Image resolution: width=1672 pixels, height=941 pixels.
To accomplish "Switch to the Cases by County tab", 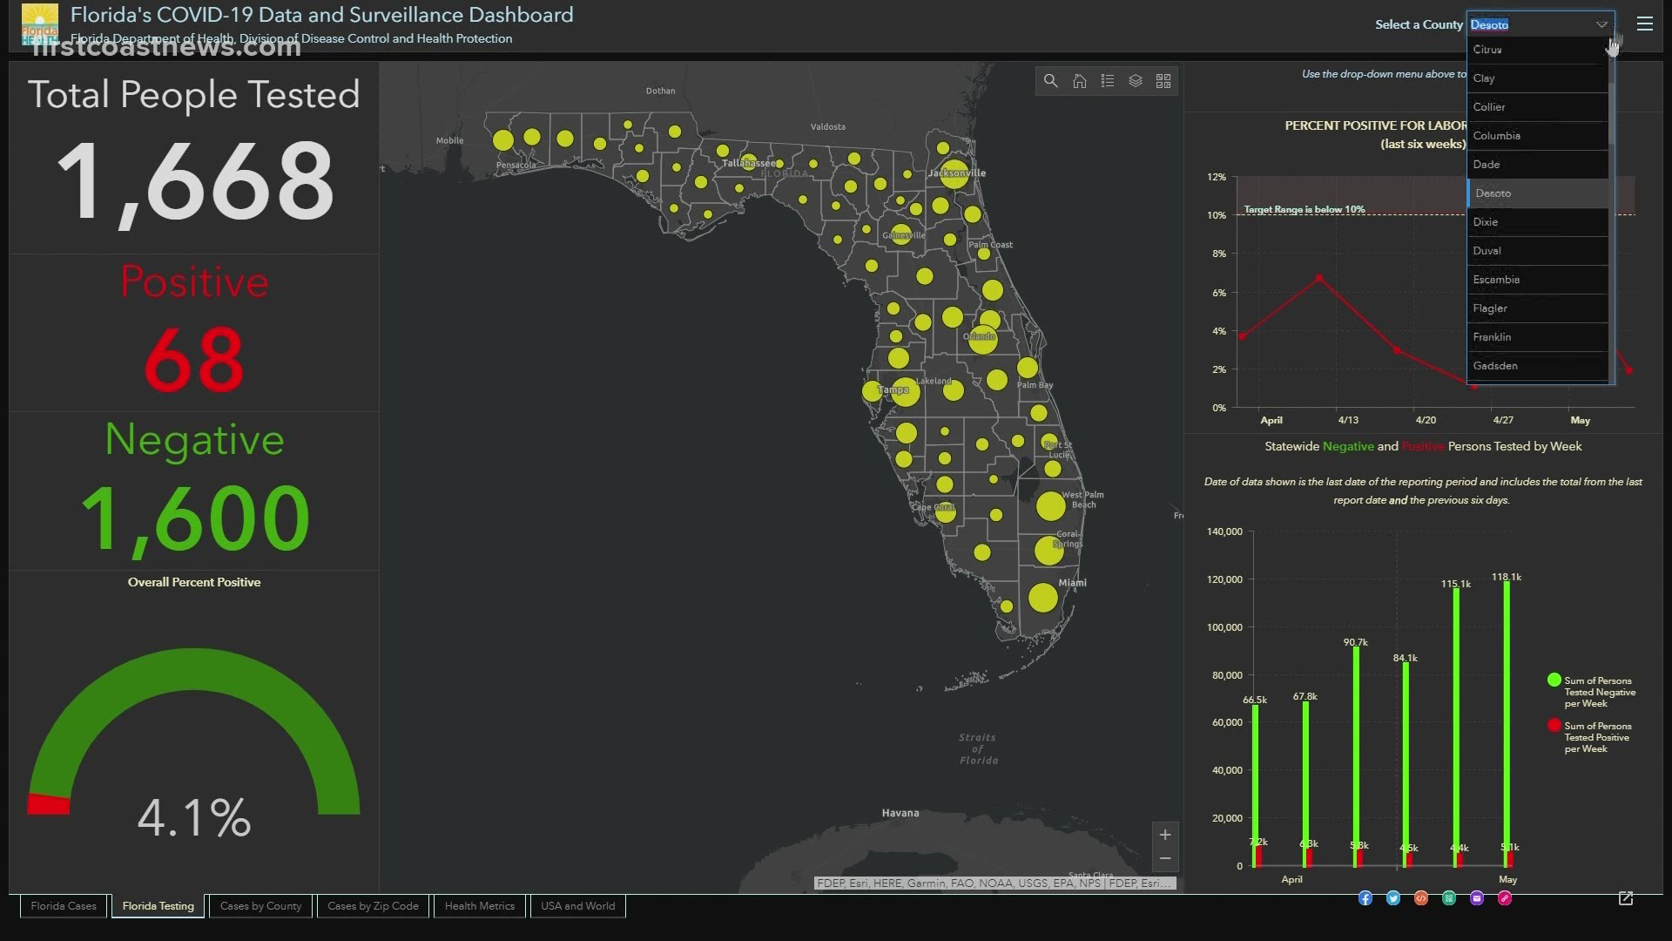I will point(260,906).
